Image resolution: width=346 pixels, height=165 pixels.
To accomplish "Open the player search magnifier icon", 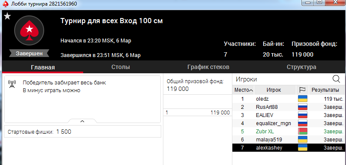I will 336,79.
